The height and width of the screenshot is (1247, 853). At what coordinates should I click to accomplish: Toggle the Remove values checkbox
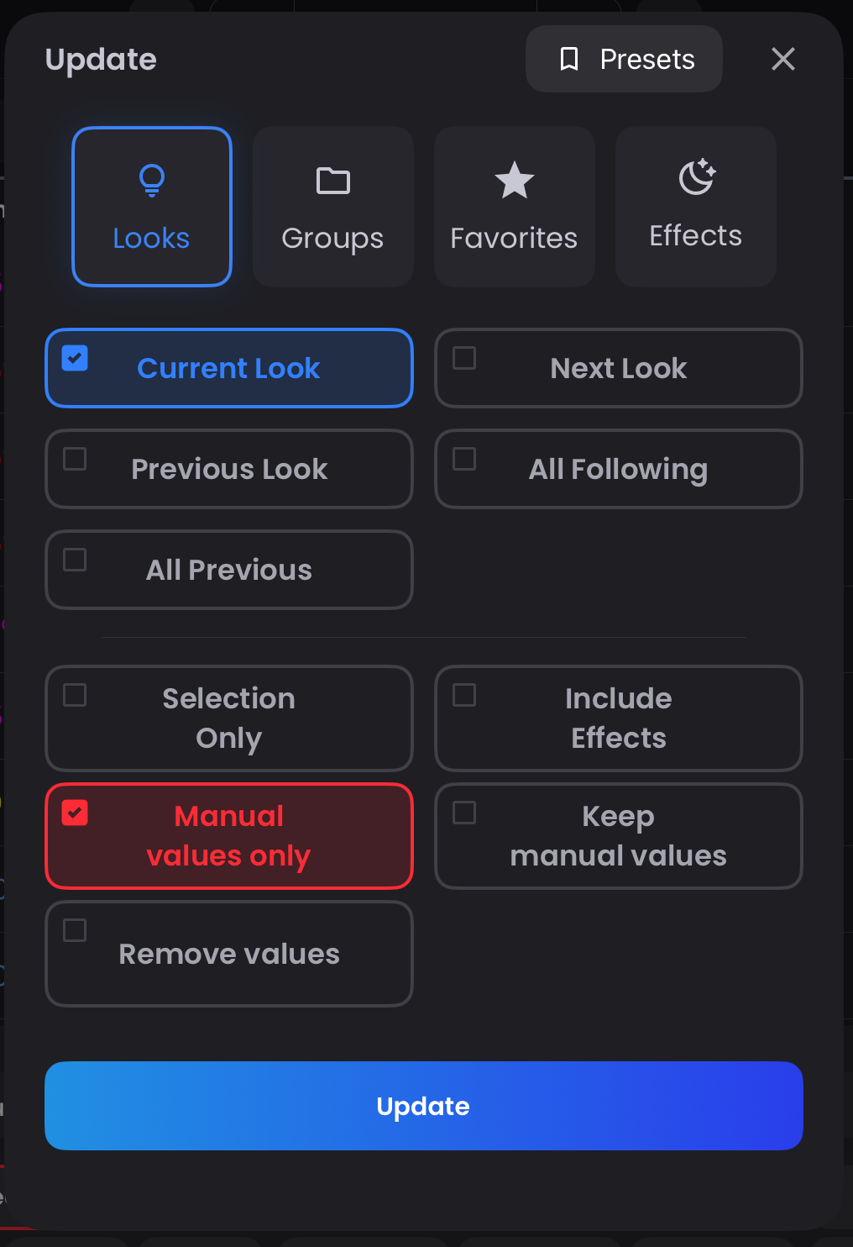(75, 930)
